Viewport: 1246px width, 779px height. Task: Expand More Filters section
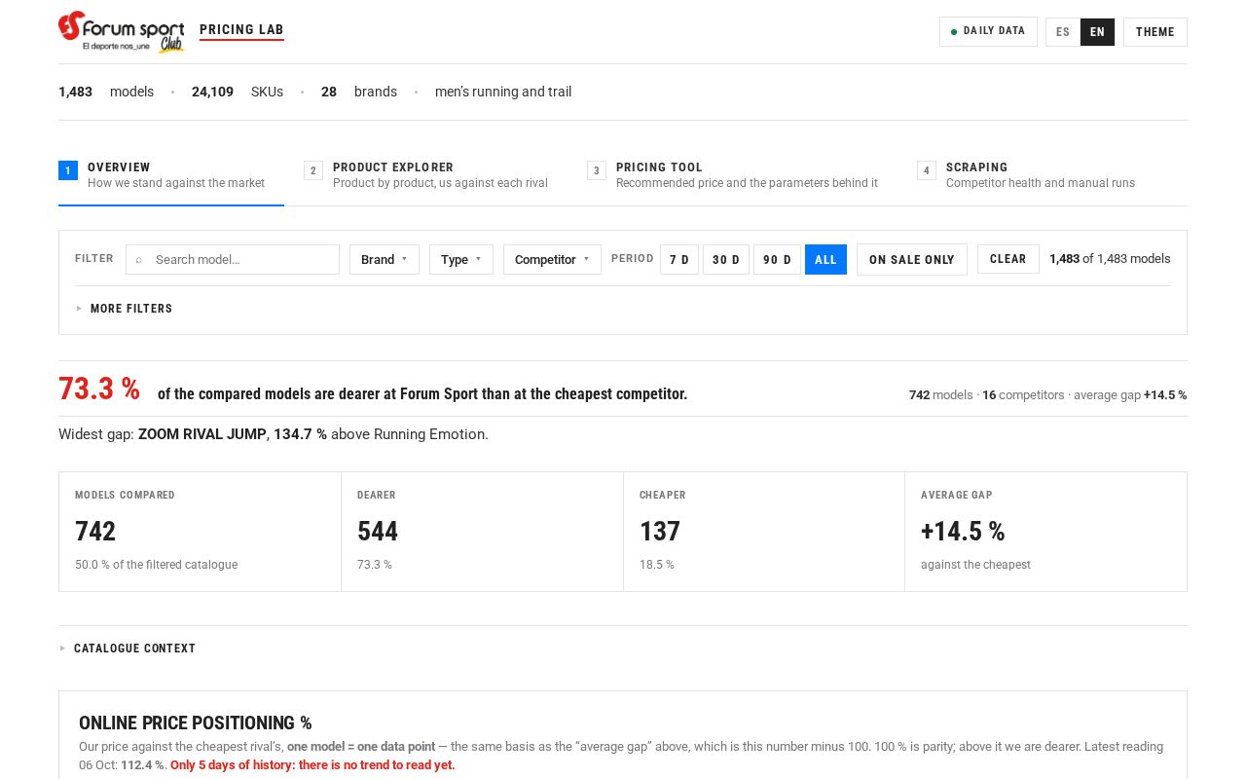pyautogui.click(x=124, y=309)
